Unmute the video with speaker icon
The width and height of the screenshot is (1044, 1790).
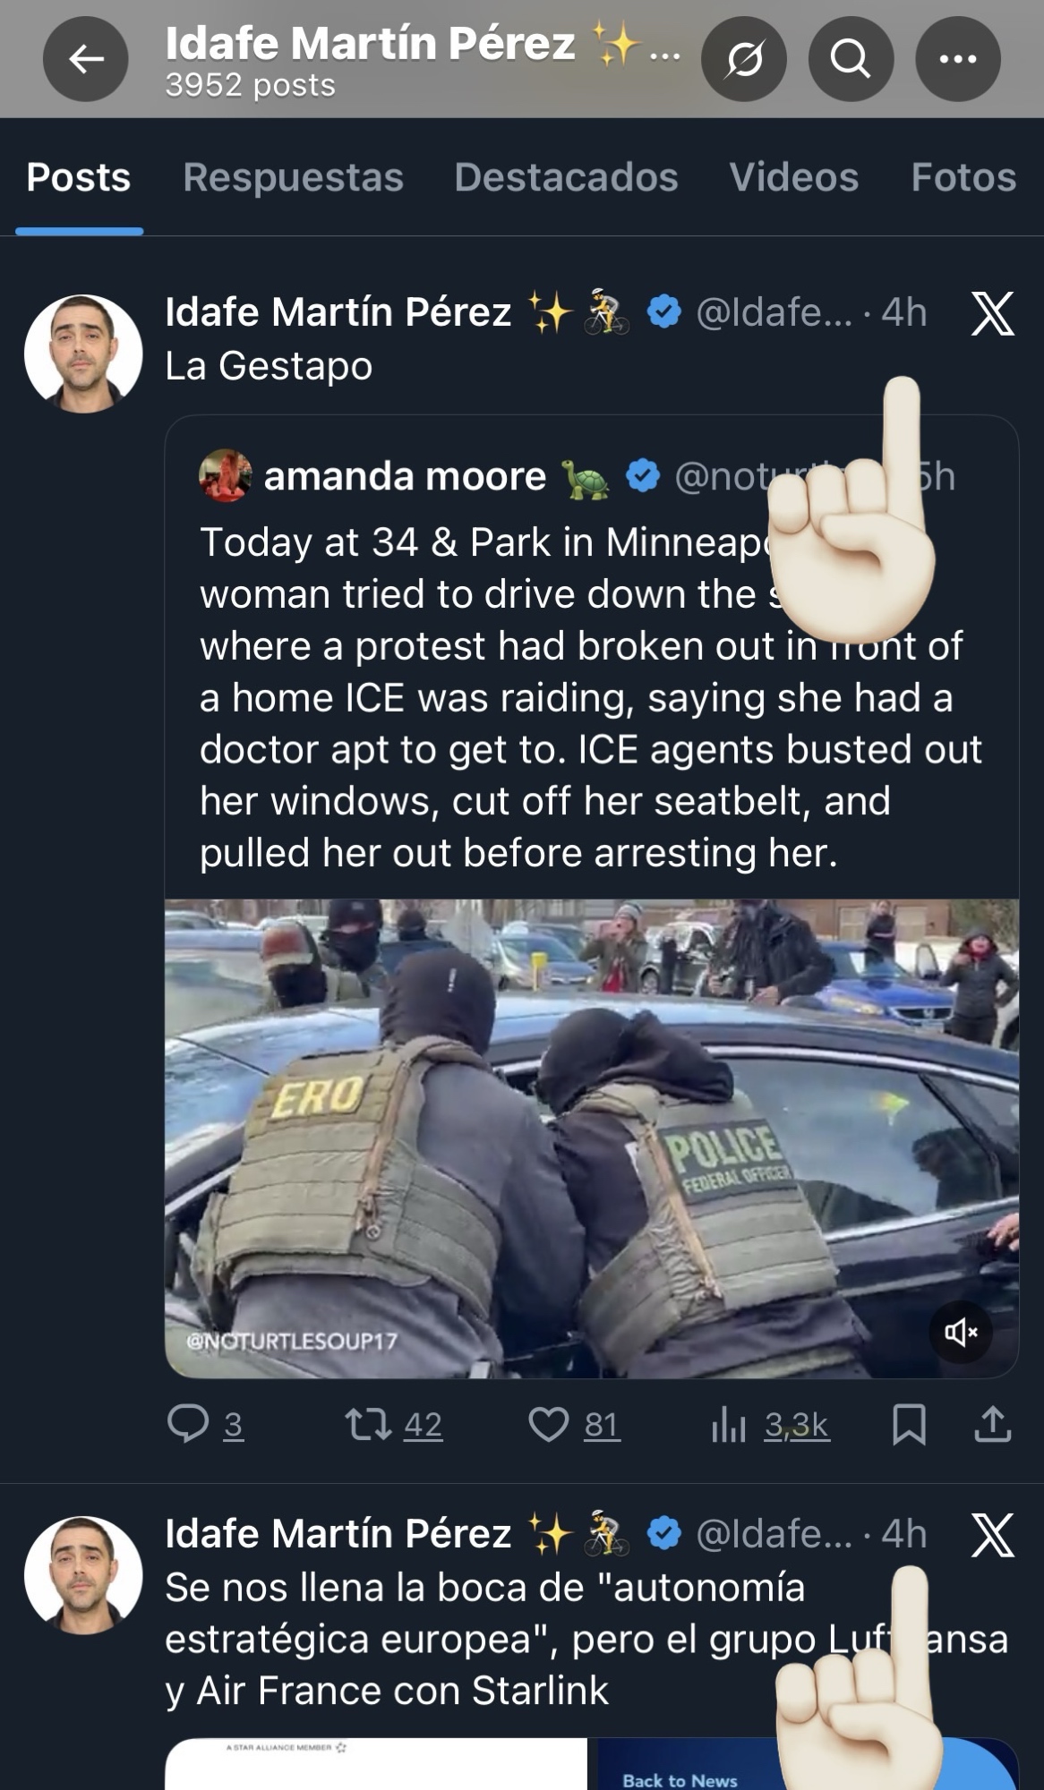pyautogui.click(x=961, y=1332)
